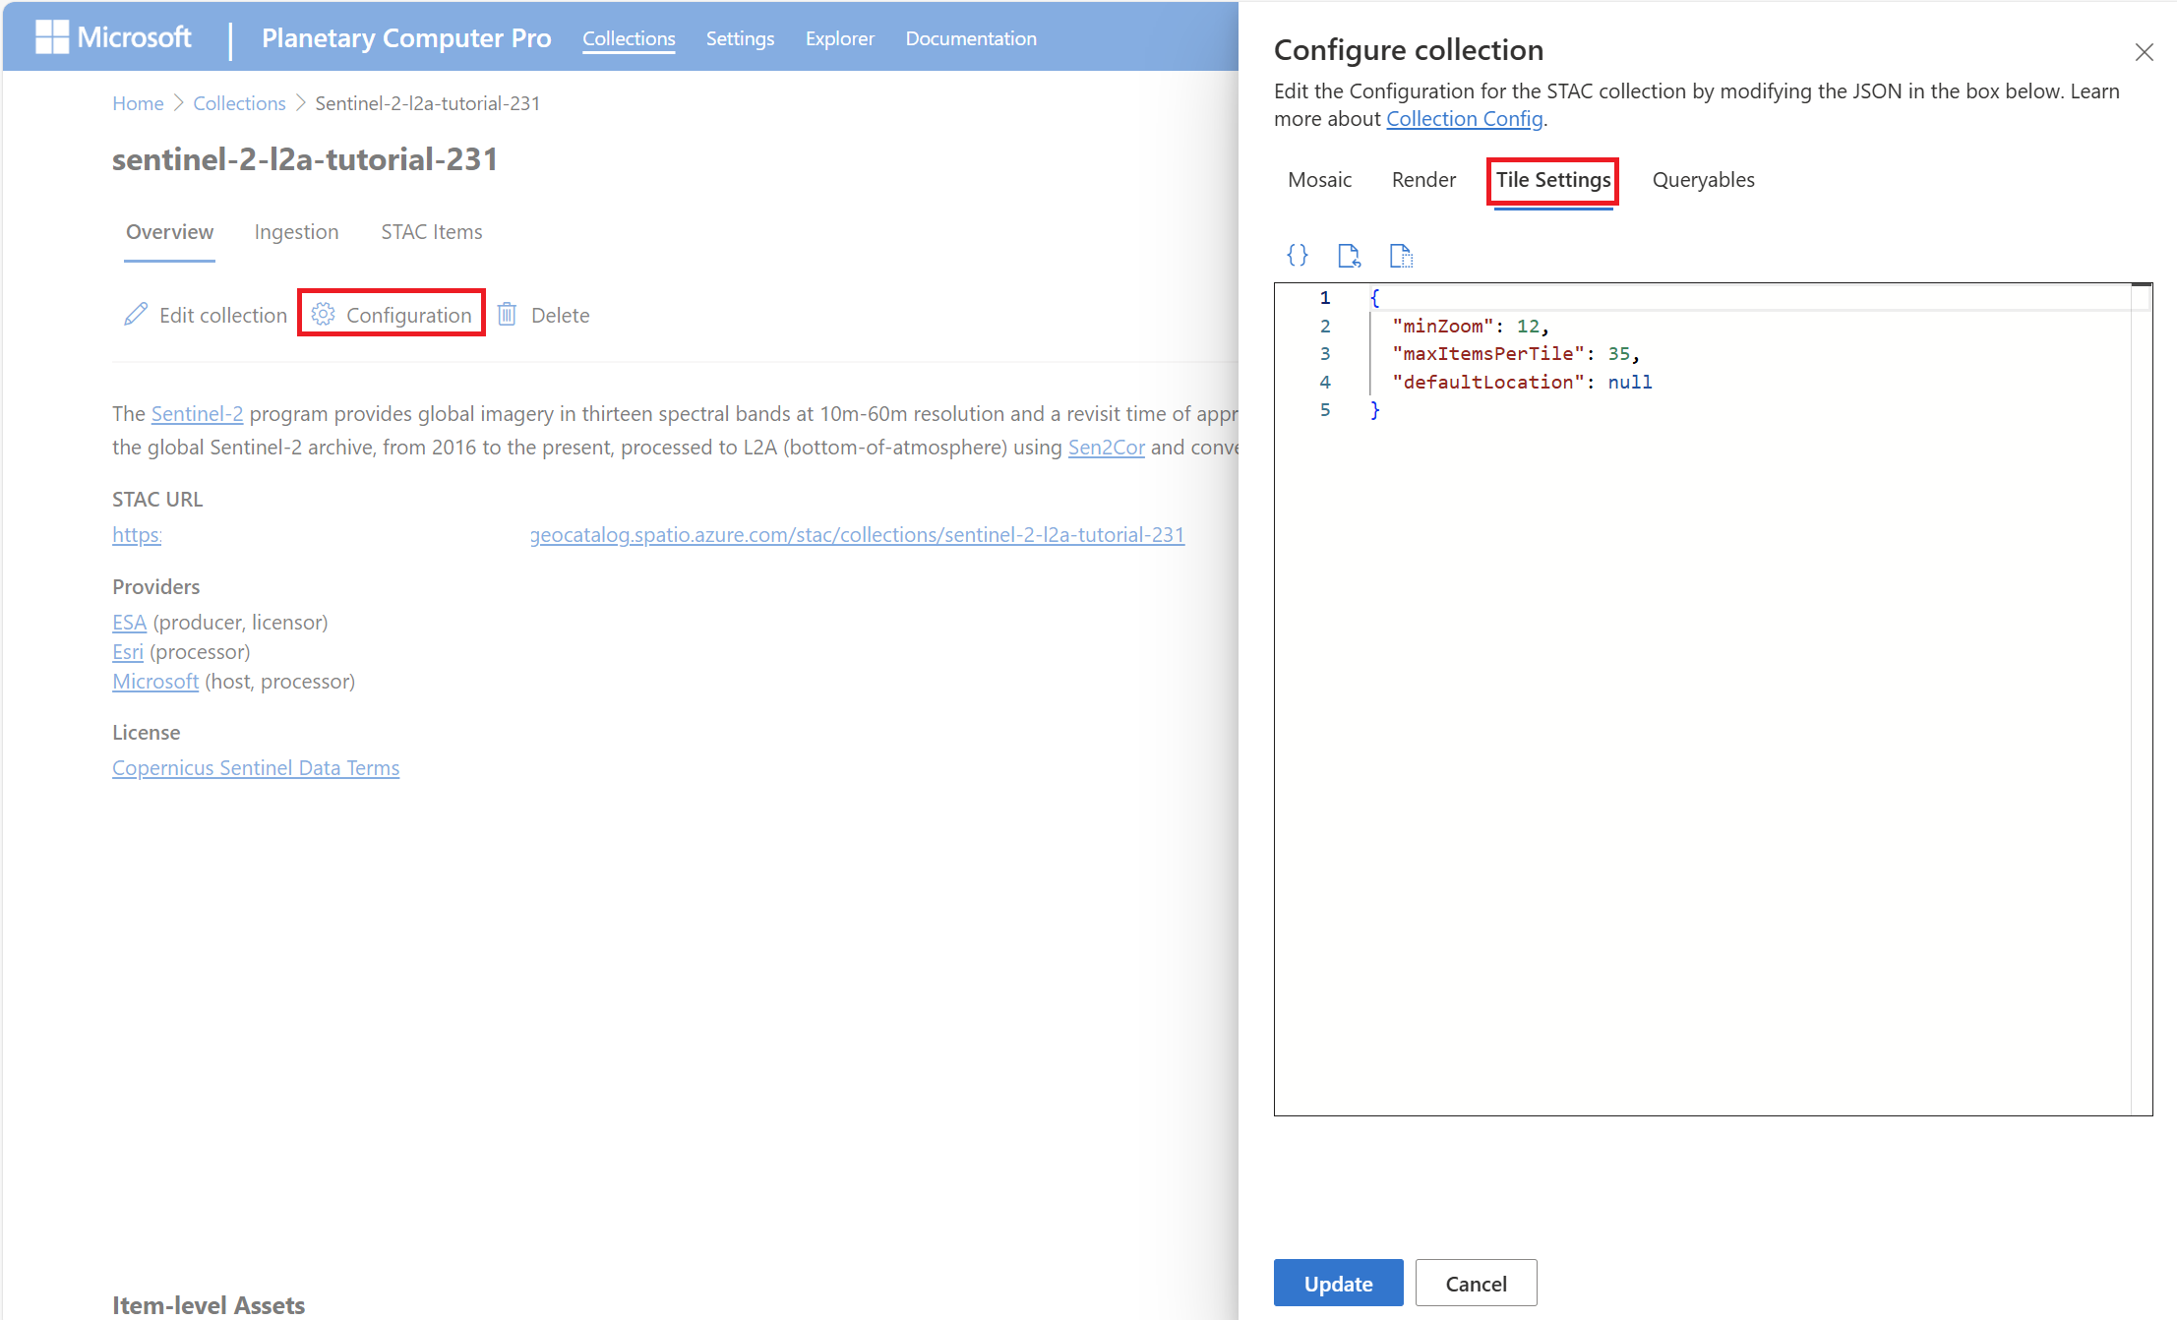This screenshot has width=2177, height=1320.
Task: Open the Collection Config link
Action: 1464,119
